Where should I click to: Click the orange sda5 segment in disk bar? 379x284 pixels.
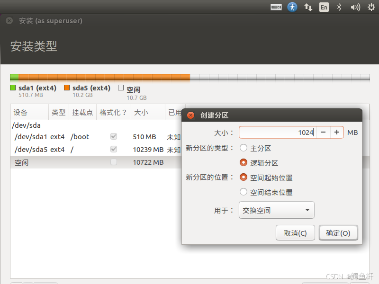(x=104, y=77)
